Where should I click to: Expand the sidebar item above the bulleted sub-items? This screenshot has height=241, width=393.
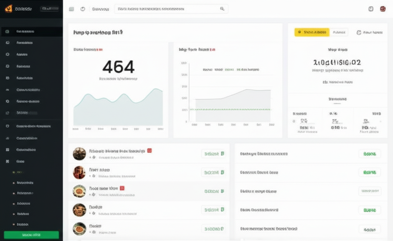click(21, 162)
